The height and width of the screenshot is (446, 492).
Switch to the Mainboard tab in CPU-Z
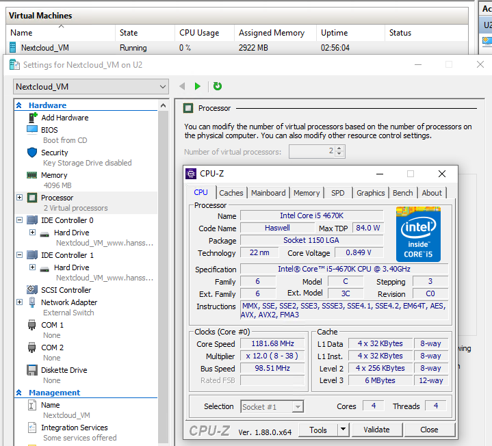click(x=268, y=193)
